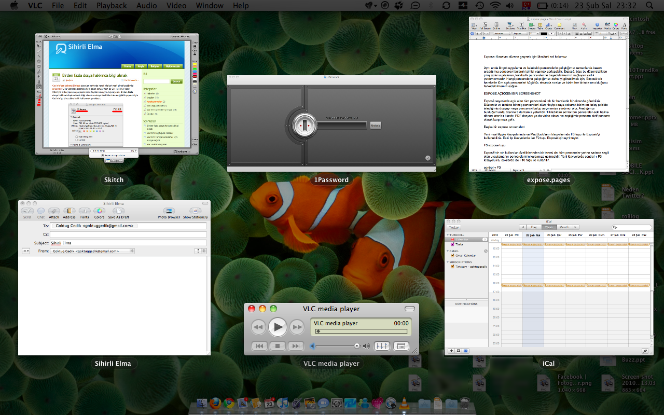664x415 pixels.
Task: Open Photo Browser in Mail toolbar
Action: (x=169, y=211)
